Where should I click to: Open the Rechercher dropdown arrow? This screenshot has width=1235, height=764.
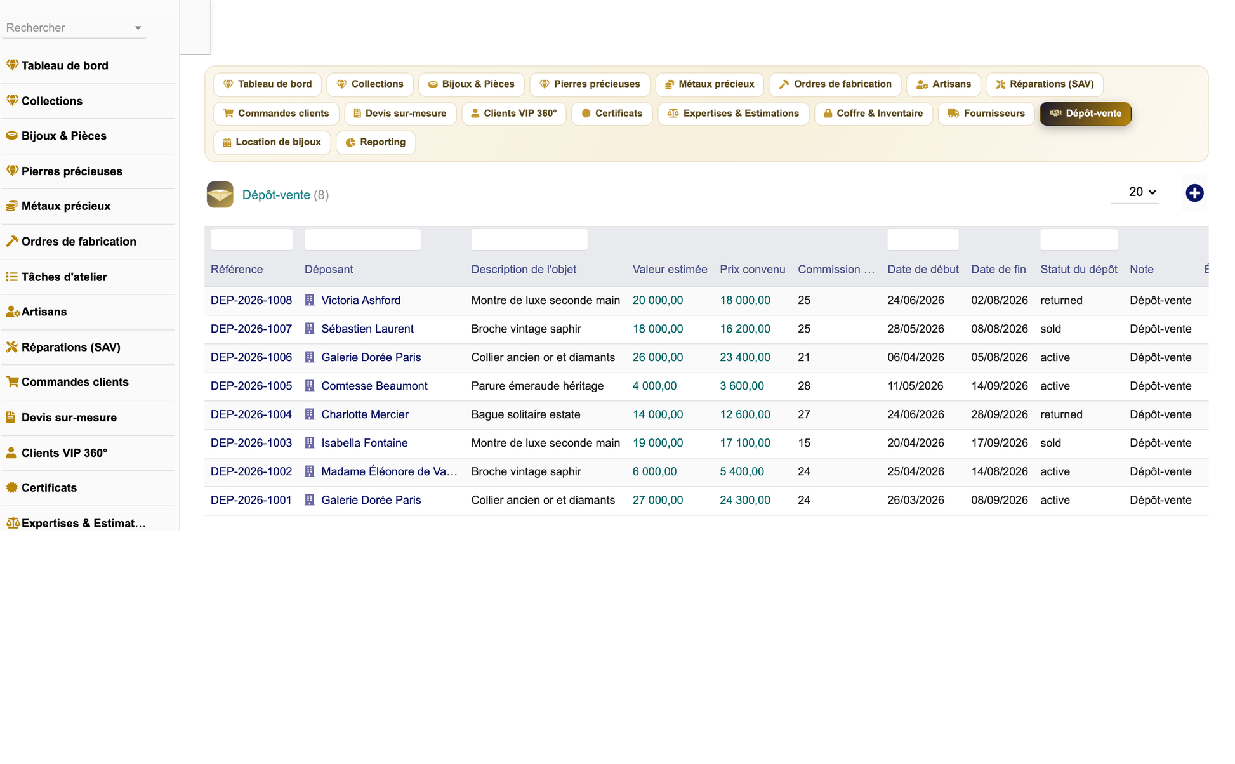(138, 28)
